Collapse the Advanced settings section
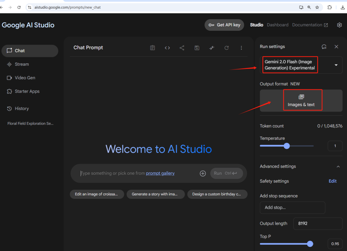The width and height of the screenshot is (347, 251). (338, 167)
